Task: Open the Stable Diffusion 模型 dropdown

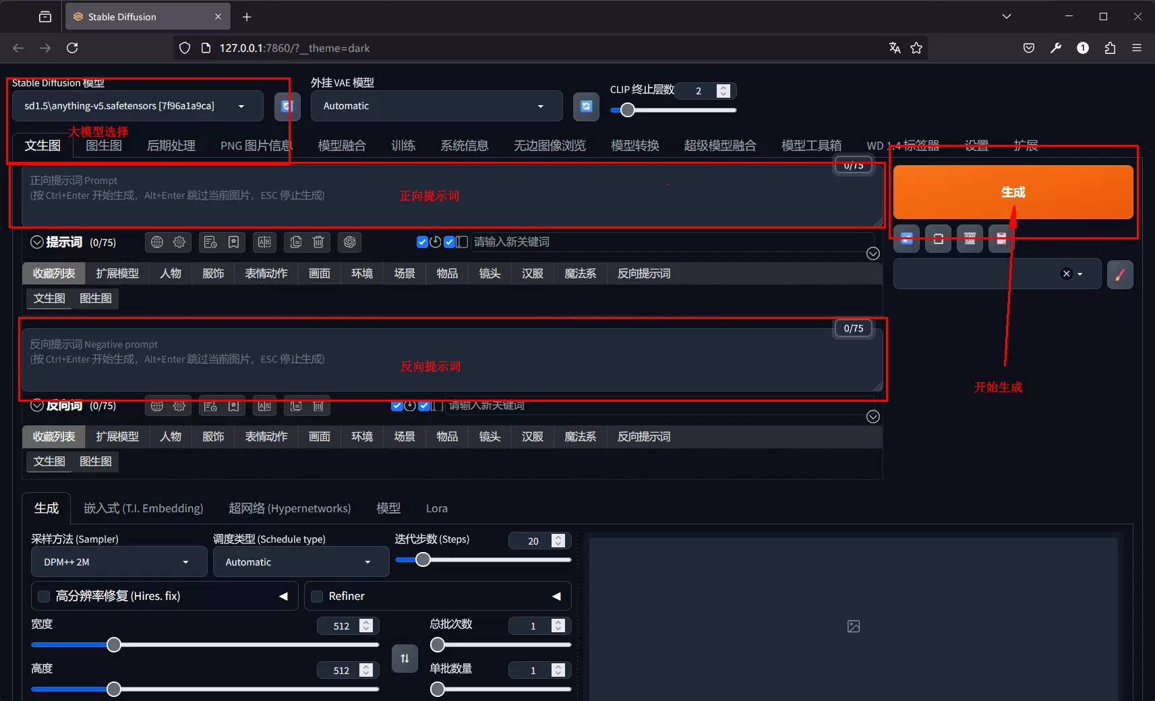Action: [x=138, y=106]
